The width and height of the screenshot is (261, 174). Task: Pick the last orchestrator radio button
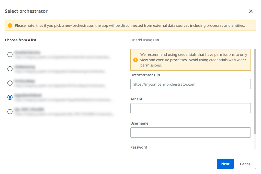[10, 112]
